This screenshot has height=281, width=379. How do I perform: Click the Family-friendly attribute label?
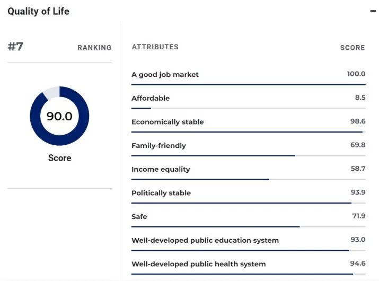click(x=158, y=146)
